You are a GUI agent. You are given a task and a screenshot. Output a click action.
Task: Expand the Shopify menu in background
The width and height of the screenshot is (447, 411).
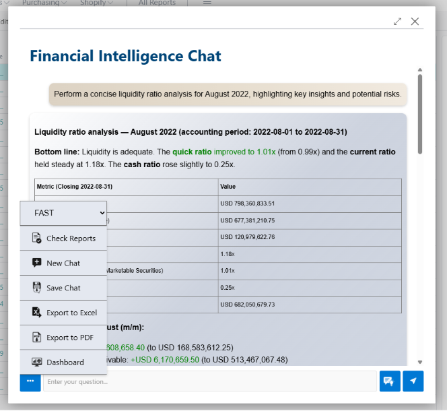pos(96,3)
